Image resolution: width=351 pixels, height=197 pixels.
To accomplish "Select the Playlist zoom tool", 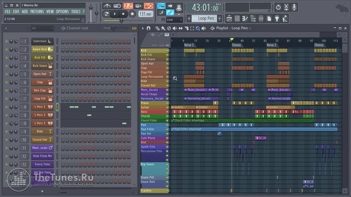I will click(198, 28).
